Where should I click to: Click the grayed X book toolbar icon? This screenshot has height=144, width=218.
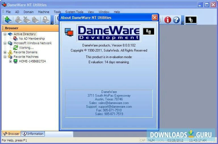pos(27,20)
